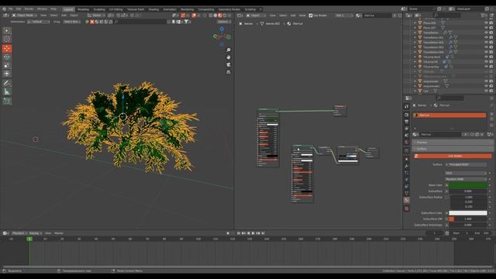Jump to the last frame button

coord(263,233)
